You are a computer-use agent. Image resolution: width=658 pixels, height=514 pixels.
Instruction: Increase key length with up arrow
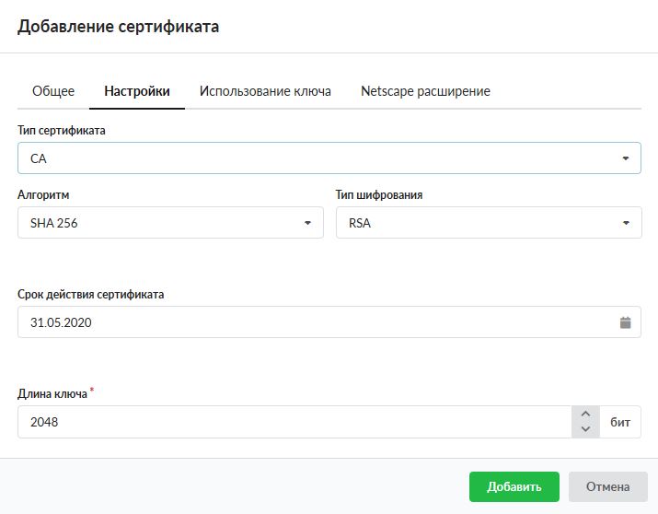click(585, 415)
